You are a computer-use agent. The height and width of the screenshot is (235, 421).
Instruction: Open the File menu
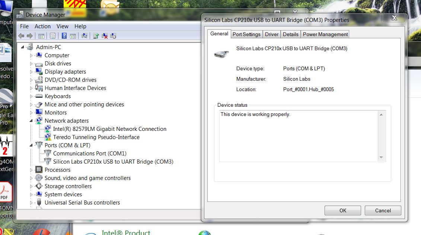click(24, 26)
